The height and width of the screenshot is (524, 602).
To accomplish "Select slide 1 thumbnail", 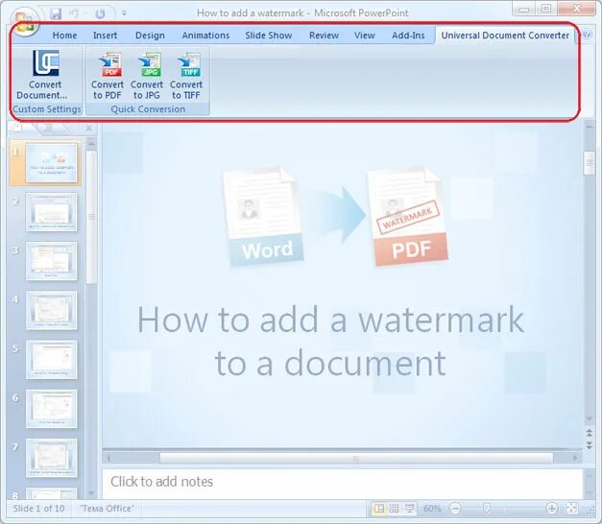I will [x=52, y=163].
